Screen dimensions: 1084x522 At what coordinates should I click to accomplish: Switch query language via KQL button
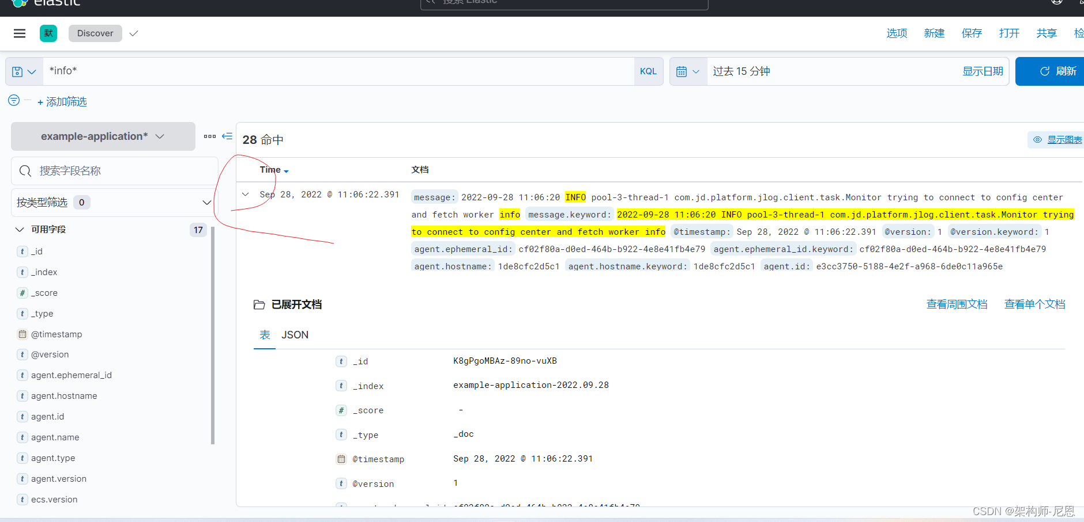648,71
